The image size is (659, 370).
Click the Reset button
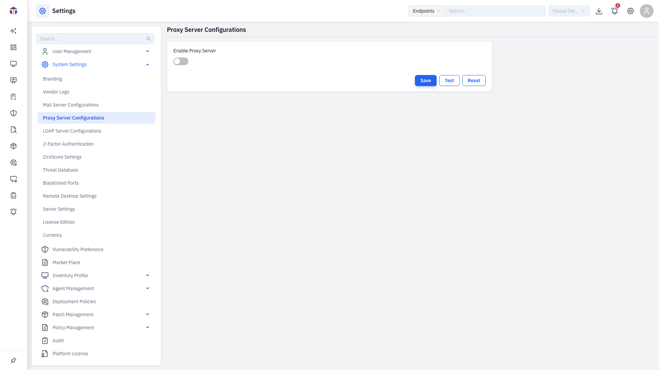pyautogui.click(x=474, y=81)
